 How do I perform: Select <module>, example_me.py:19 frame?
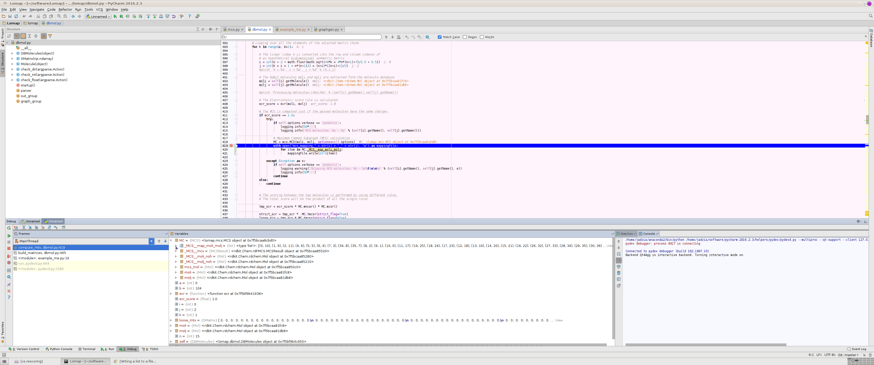(91, 258)
